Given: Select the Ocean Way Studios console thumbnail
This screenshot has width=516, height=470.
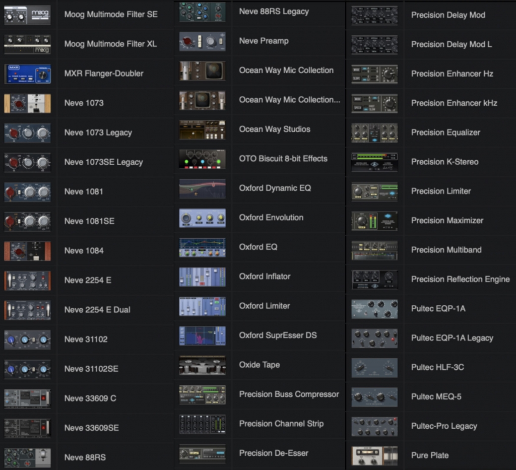Looking at the screenshot, I should pos(202,129).
